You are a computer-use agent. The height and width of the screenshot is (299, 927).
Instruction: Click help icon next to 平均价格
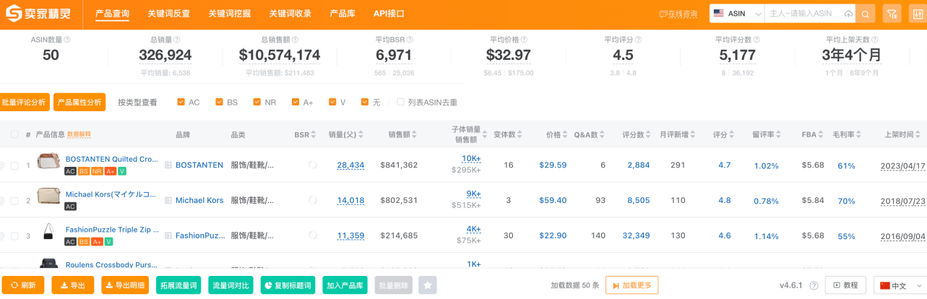coord(525,40)
